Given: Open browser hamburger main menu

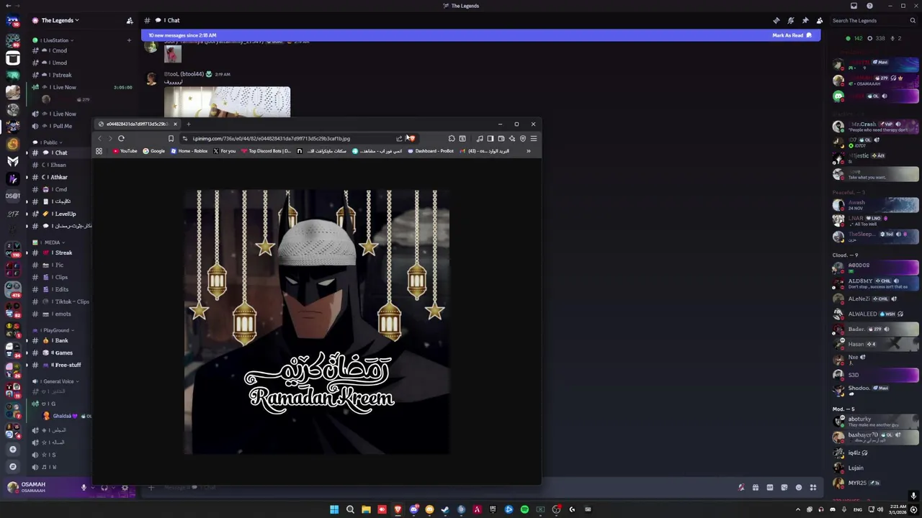Looking at the screenshot, I should click(533, 138).
